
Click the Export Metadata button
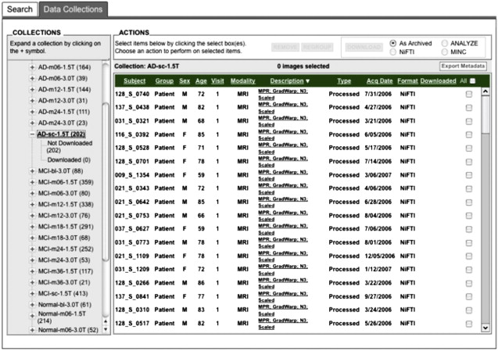tap(464, 66)
